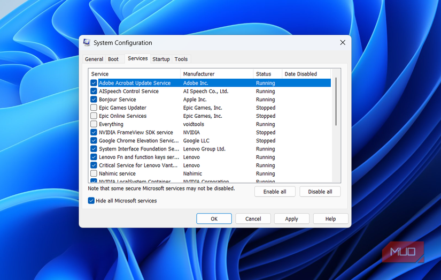Toggle Hide all Microsoft services checkbox
The image size is (441, 280).
pos(91,201)
